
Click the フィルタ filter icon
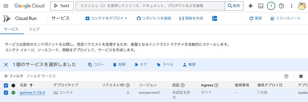pyautogui.click(x=6, y=76)
